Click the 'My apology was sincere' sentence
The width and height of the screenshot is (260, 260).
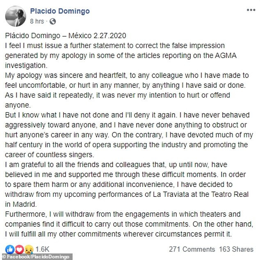click(127, 80)
